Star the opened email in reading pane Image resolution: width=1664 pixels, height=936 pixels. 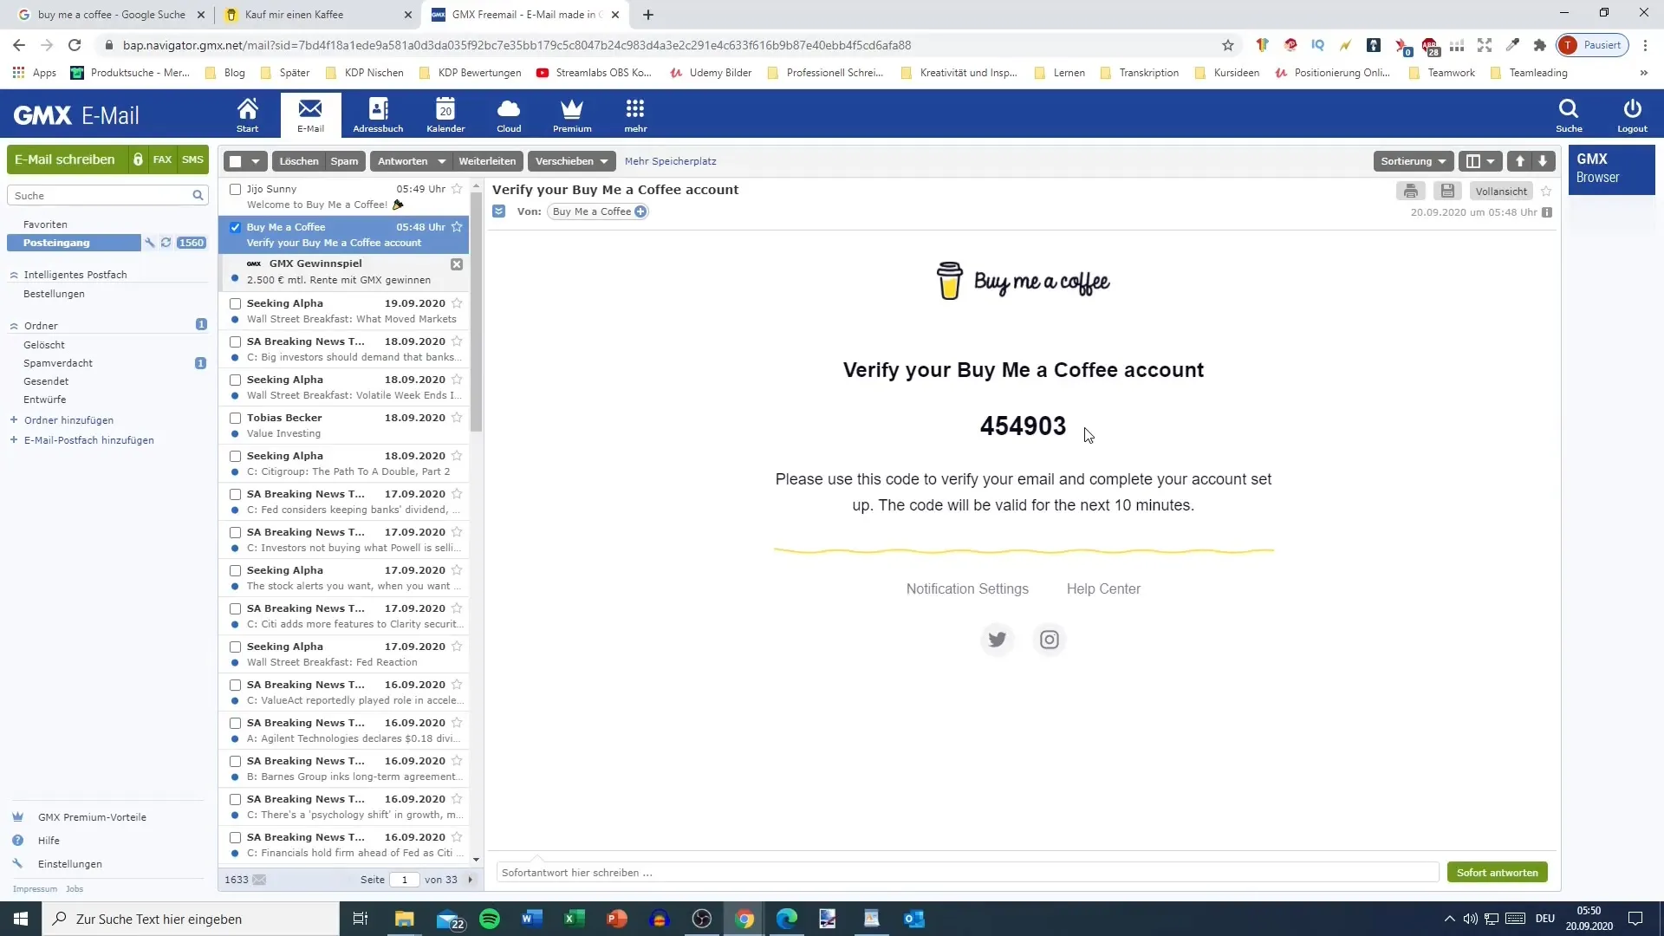[x=1546, y=191]
